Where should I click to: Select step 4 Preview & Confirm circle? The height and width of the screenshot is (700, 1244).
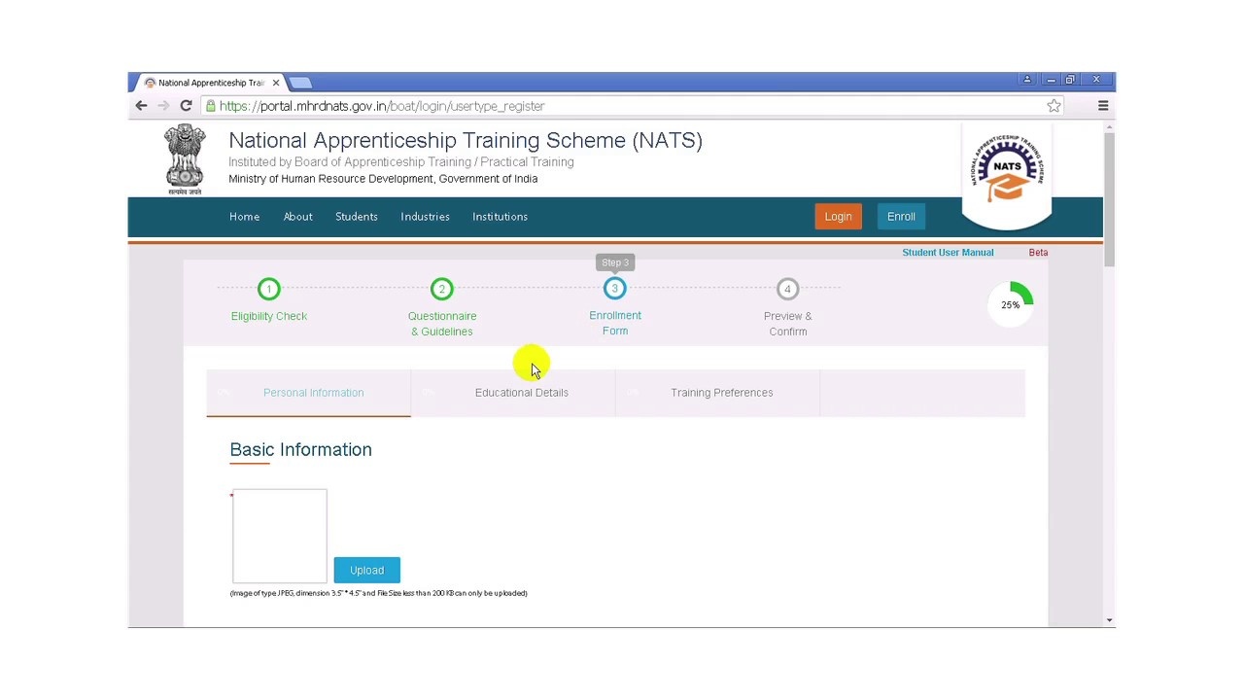[x=788, y=289]
